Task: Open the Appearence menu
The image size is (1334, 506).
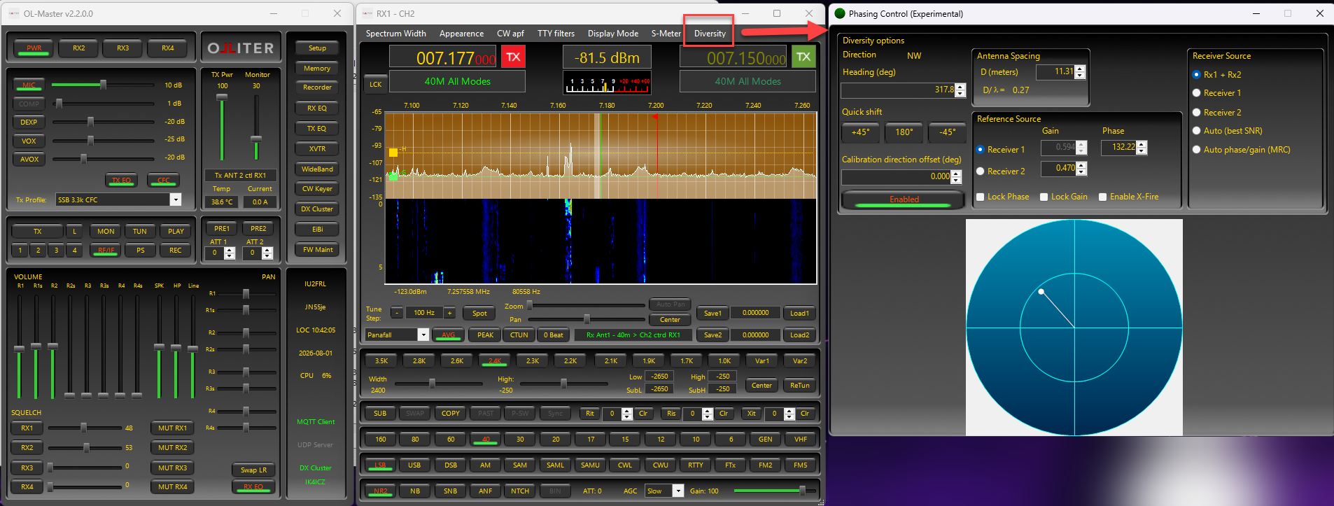Action: pos(461,34)
